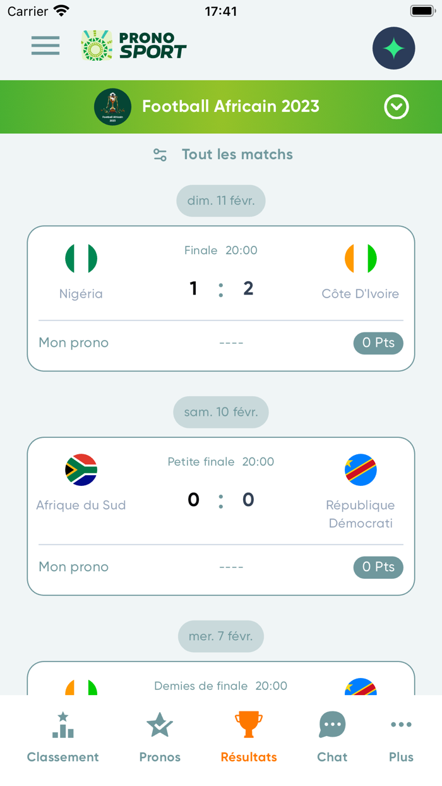
Task: Tap the Plus ellipsis icon
Action: coord(401,725)
